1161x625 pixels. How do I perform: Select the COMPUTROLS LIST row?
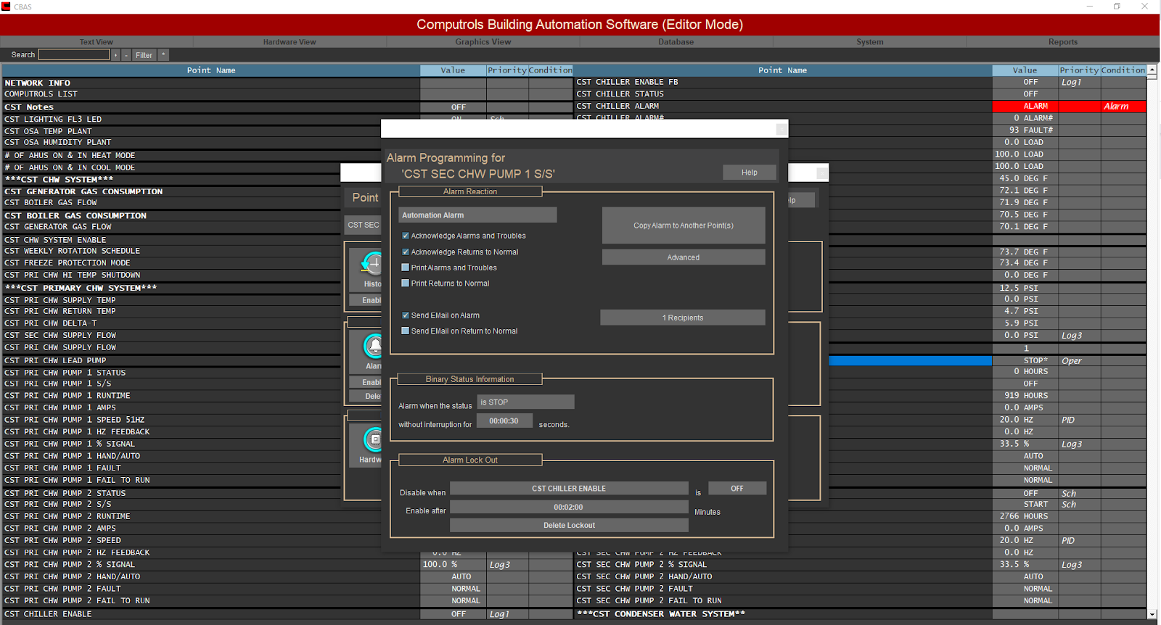[x=211, y=94]
